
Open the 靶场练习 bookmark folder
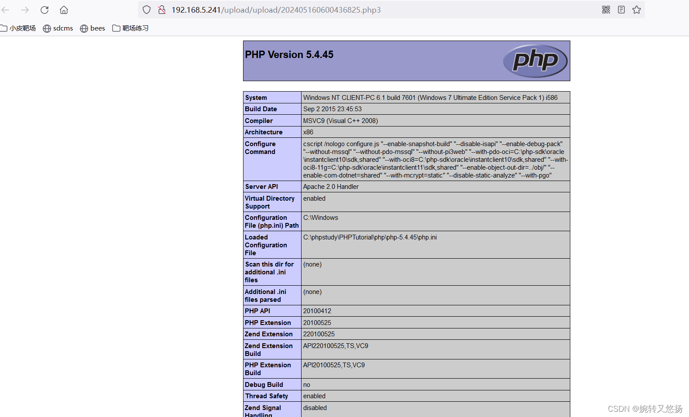click(x=130, y=28)
